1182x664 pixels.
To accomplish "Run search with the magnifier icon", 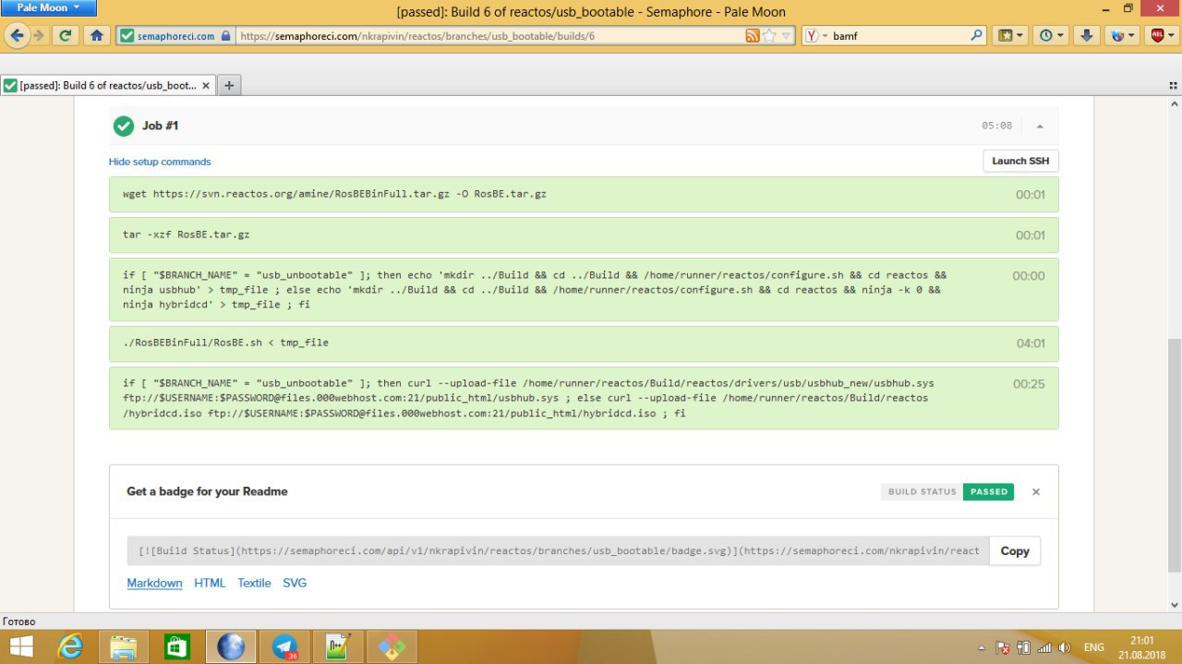I will point(977,36).
